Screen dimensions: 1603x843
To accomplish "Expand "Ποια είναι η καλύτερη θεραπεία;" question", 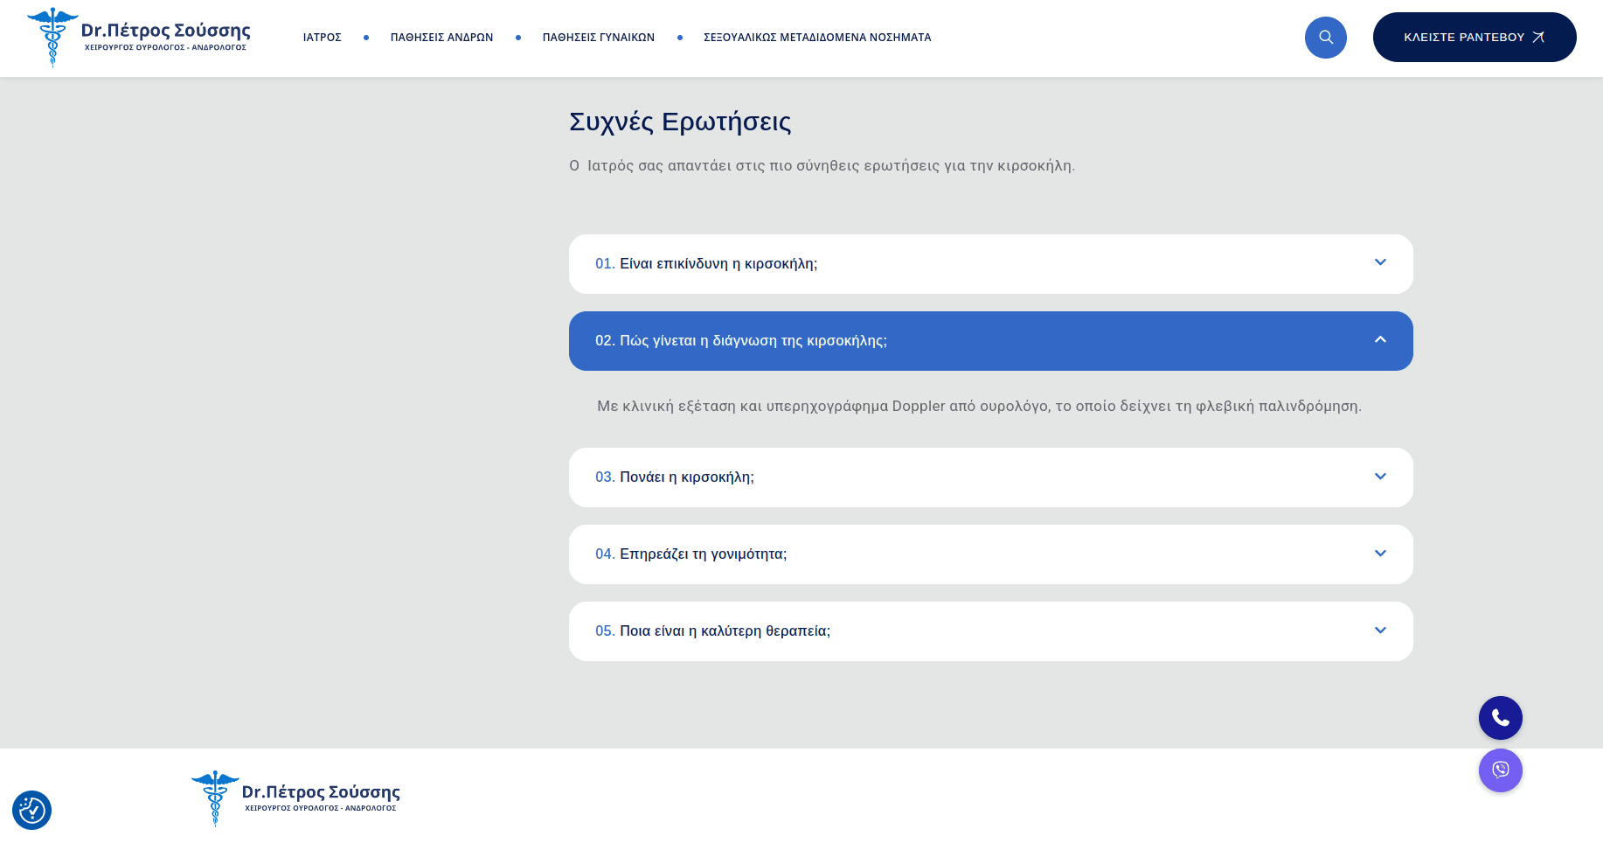I will 725,631.
